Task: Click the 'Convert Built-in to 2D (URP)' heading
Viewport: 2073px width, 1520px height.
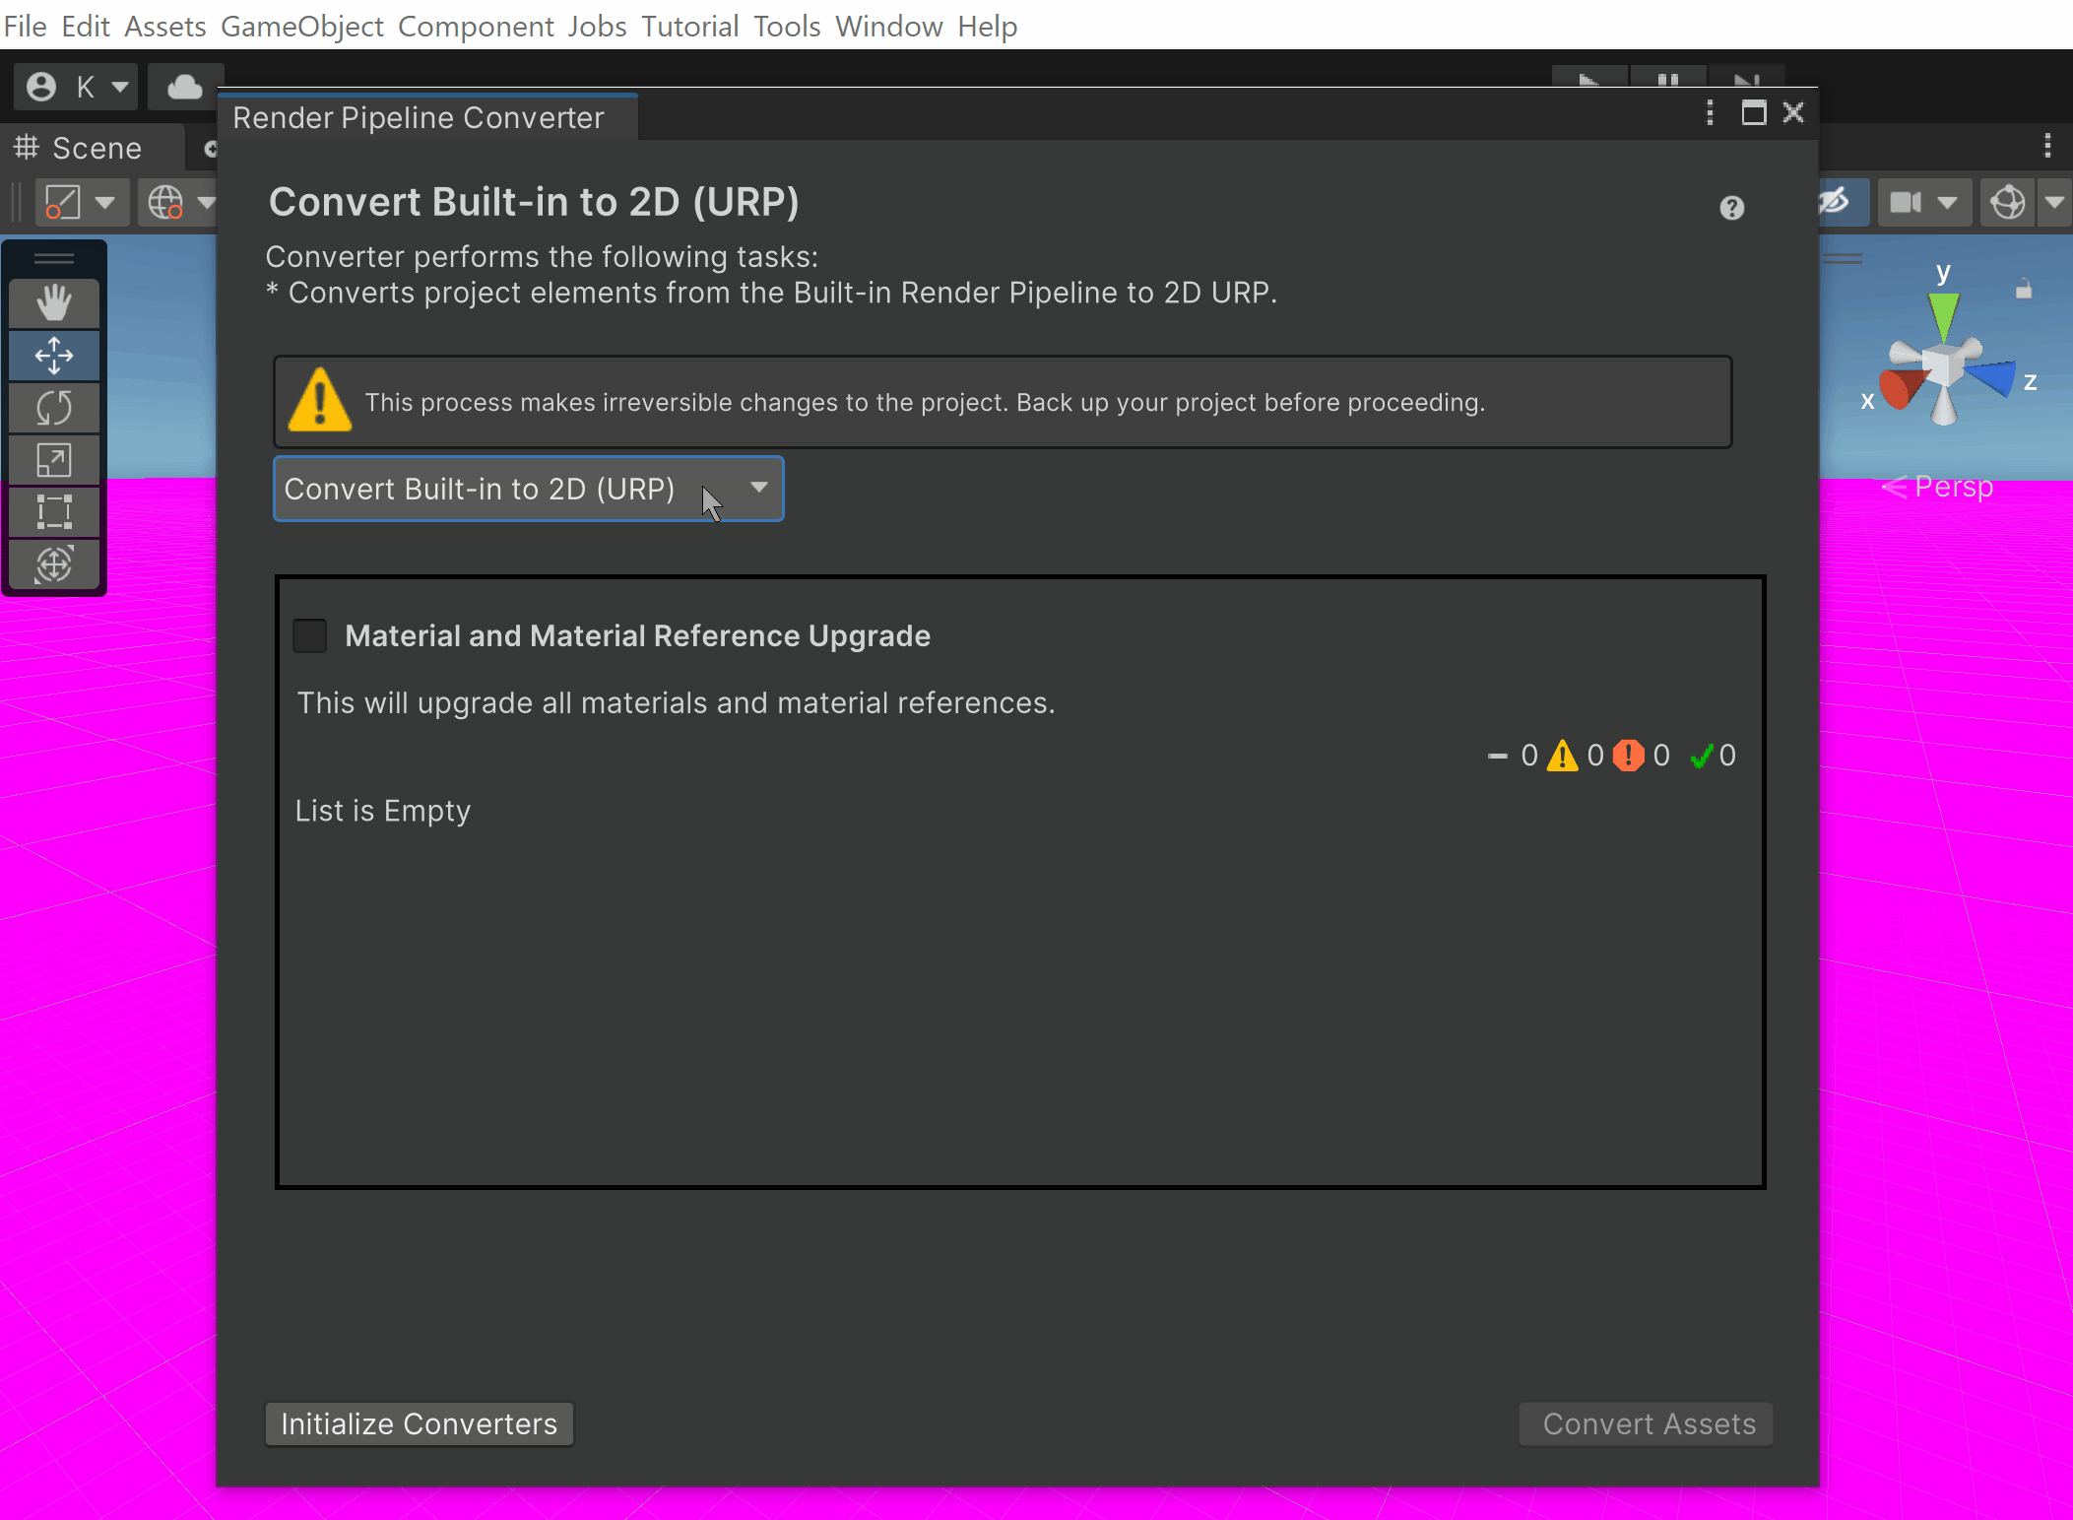Action: (534, 202)
